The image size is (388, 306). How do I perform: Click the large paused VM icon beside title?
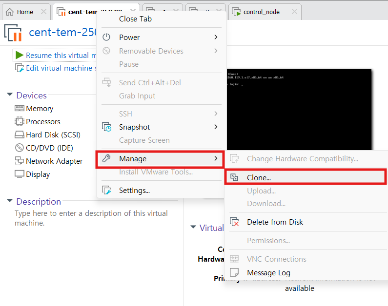click(13, 33)
